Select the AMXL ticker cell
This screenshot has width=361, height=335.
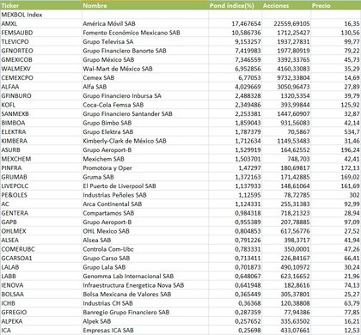tap(41, 23)
